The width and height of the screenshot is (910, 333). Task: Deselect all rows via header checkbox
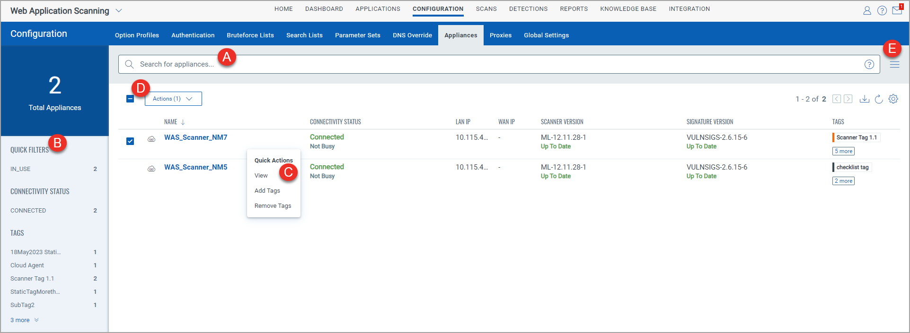[130, 99]
